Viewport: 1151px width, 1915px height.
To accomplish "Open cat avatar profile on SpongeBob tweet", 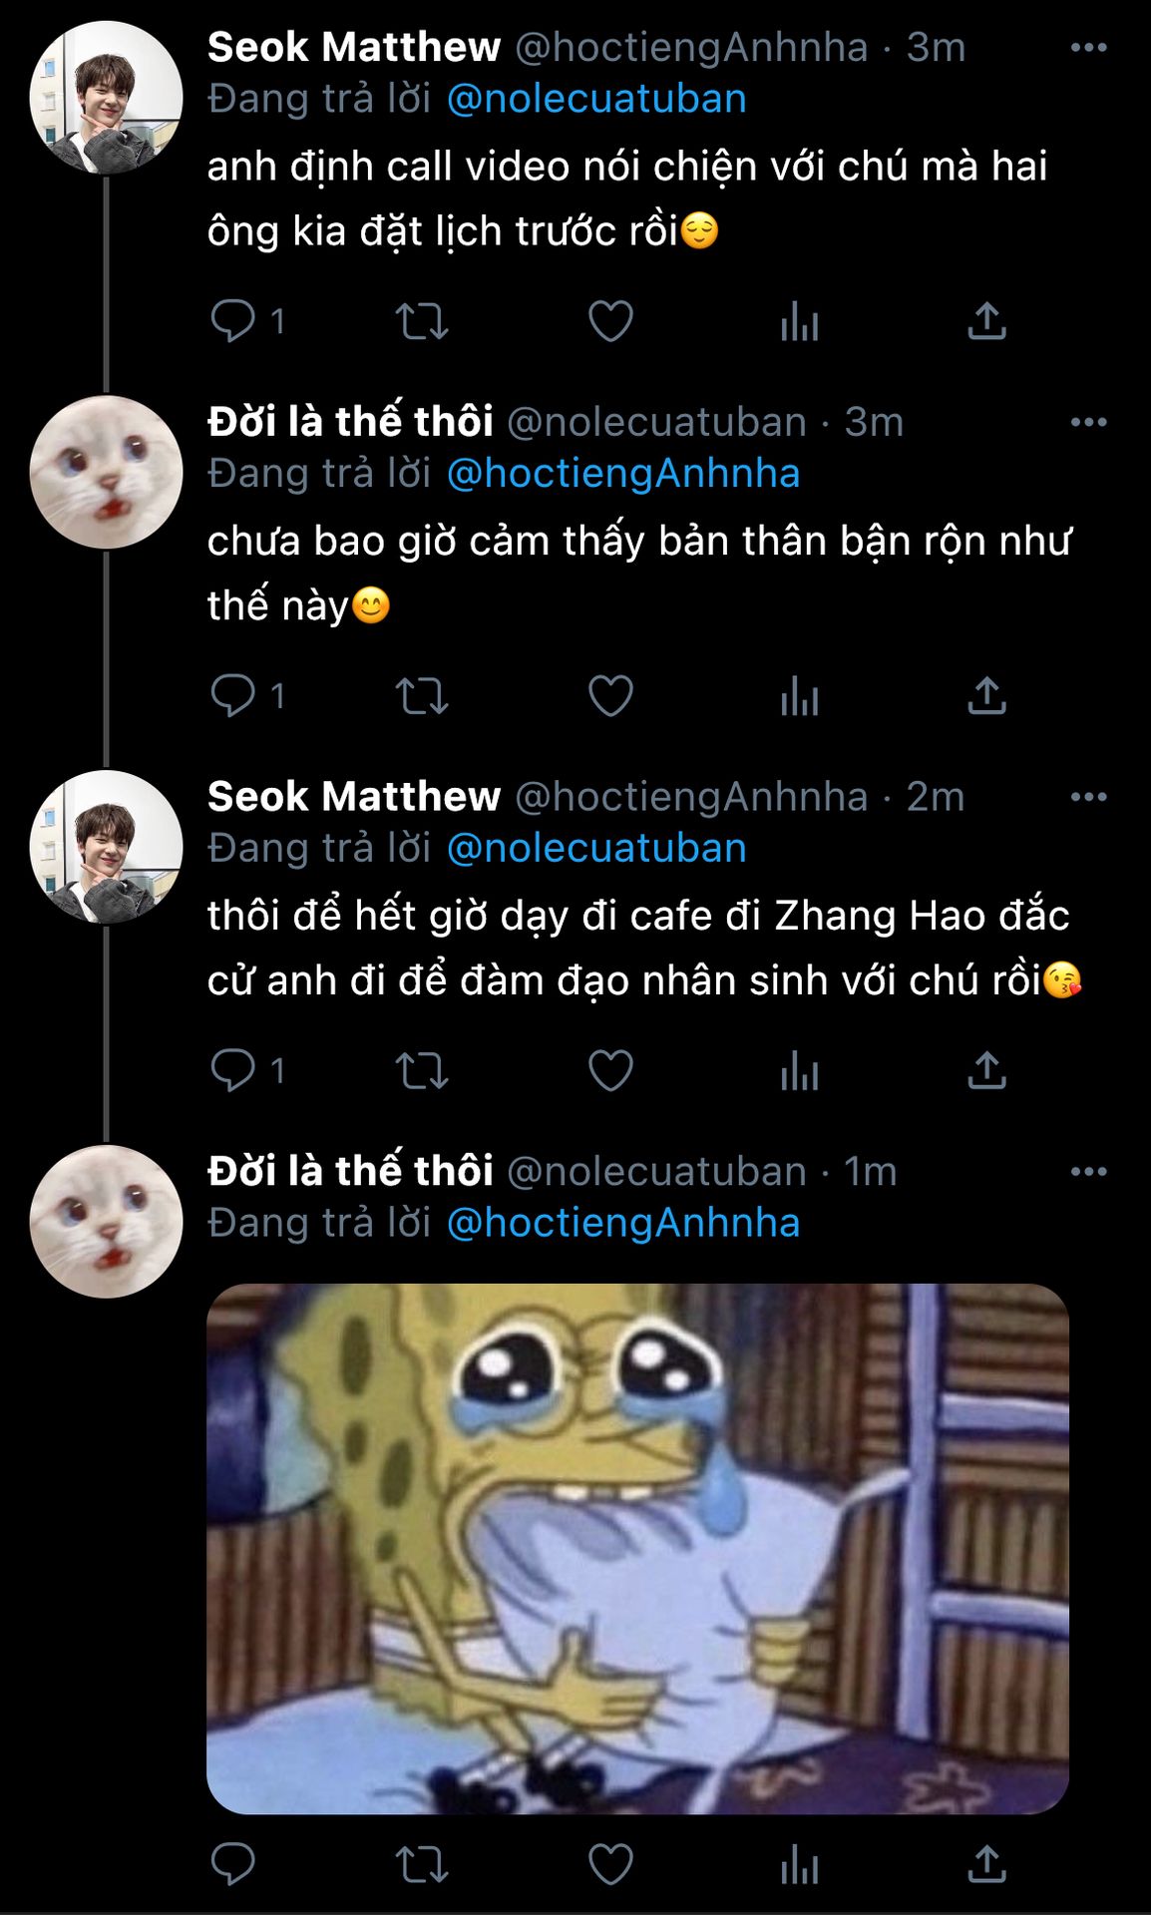I will click(x=107, y=1222).
